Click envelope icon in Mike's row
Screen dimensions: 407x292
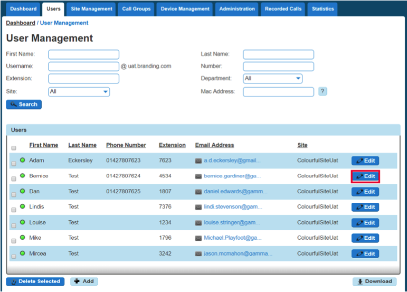coord(198,238)
